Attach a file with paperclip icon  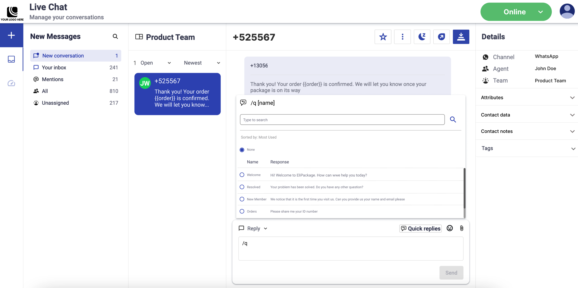[462, 228]
